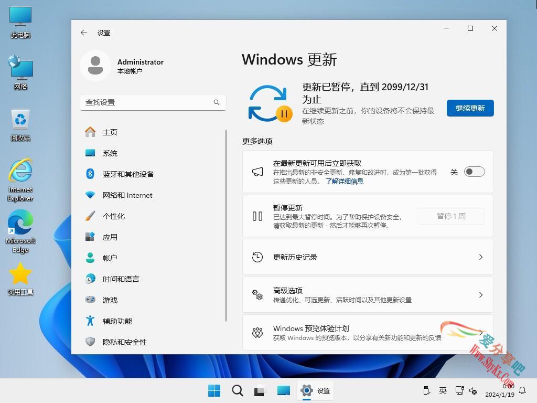Open taskbar Search magnifier
Viewport: 537px width, 403px height.
(238, 390)
